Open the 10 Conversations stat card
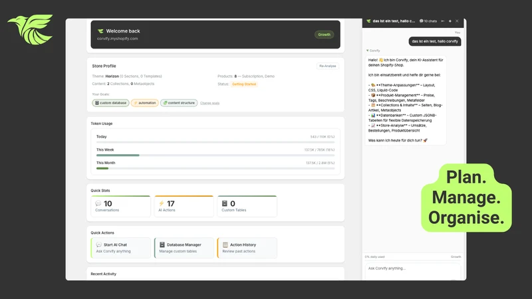The width and height of the screenshot is (532, 299). pos(121,206)
